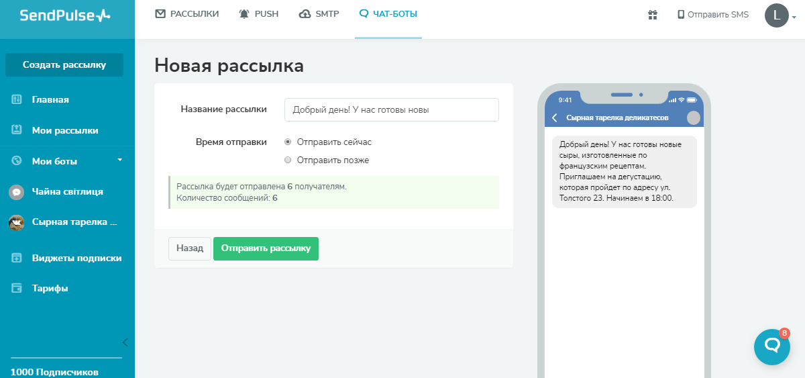Open the PUSH tab

(258, 13)
